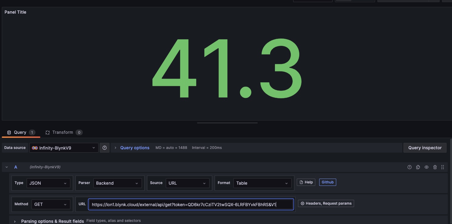452x224 pixels.
Task: Click the Github button
Action: tap(327, 182)
